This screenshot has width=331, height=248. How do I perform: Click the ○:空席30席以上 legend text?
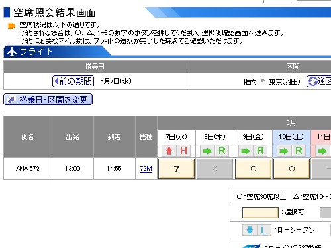[x=261, y=196]
